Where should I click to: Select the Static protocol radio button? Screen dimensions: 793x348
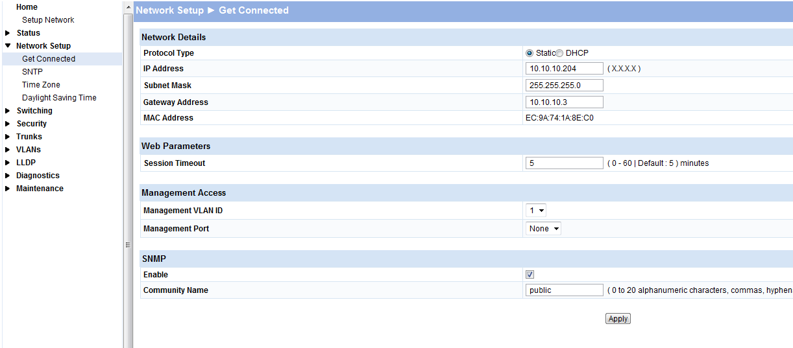click(530, 53)
